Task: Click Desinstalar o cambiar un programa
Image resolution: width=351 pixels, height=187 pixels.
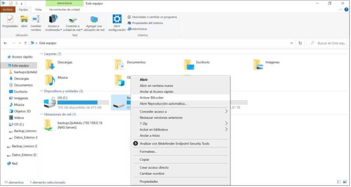Action: (152, 17)
